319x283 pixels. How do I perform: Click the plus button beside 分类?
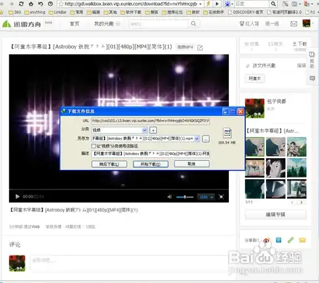(154, 130)
